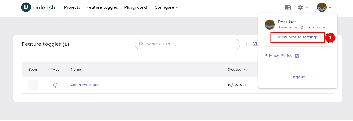Switch to the Playground page
The image size is (353, 121).
(x=135, y=7)
